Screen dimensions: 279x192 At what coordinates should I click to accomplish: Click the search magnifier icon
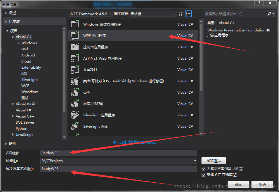click(x=269, y=14)
